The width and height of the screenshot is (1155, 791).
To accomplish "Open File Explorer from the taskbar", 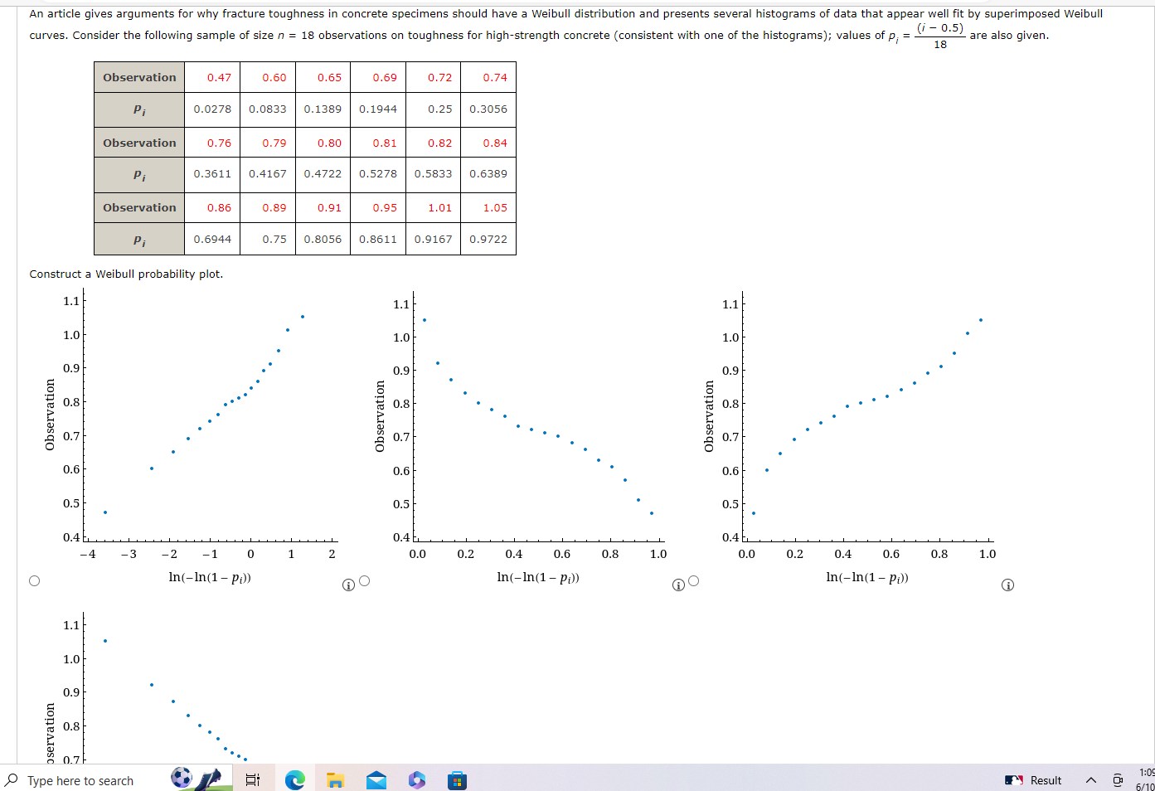I will click(x=335, y=780).
